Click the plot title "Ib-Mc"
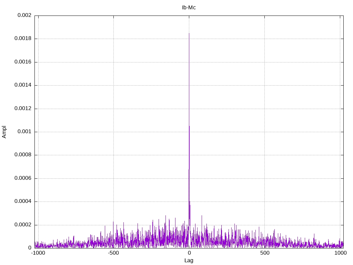 pyautogui.click(x=189, y=8)
